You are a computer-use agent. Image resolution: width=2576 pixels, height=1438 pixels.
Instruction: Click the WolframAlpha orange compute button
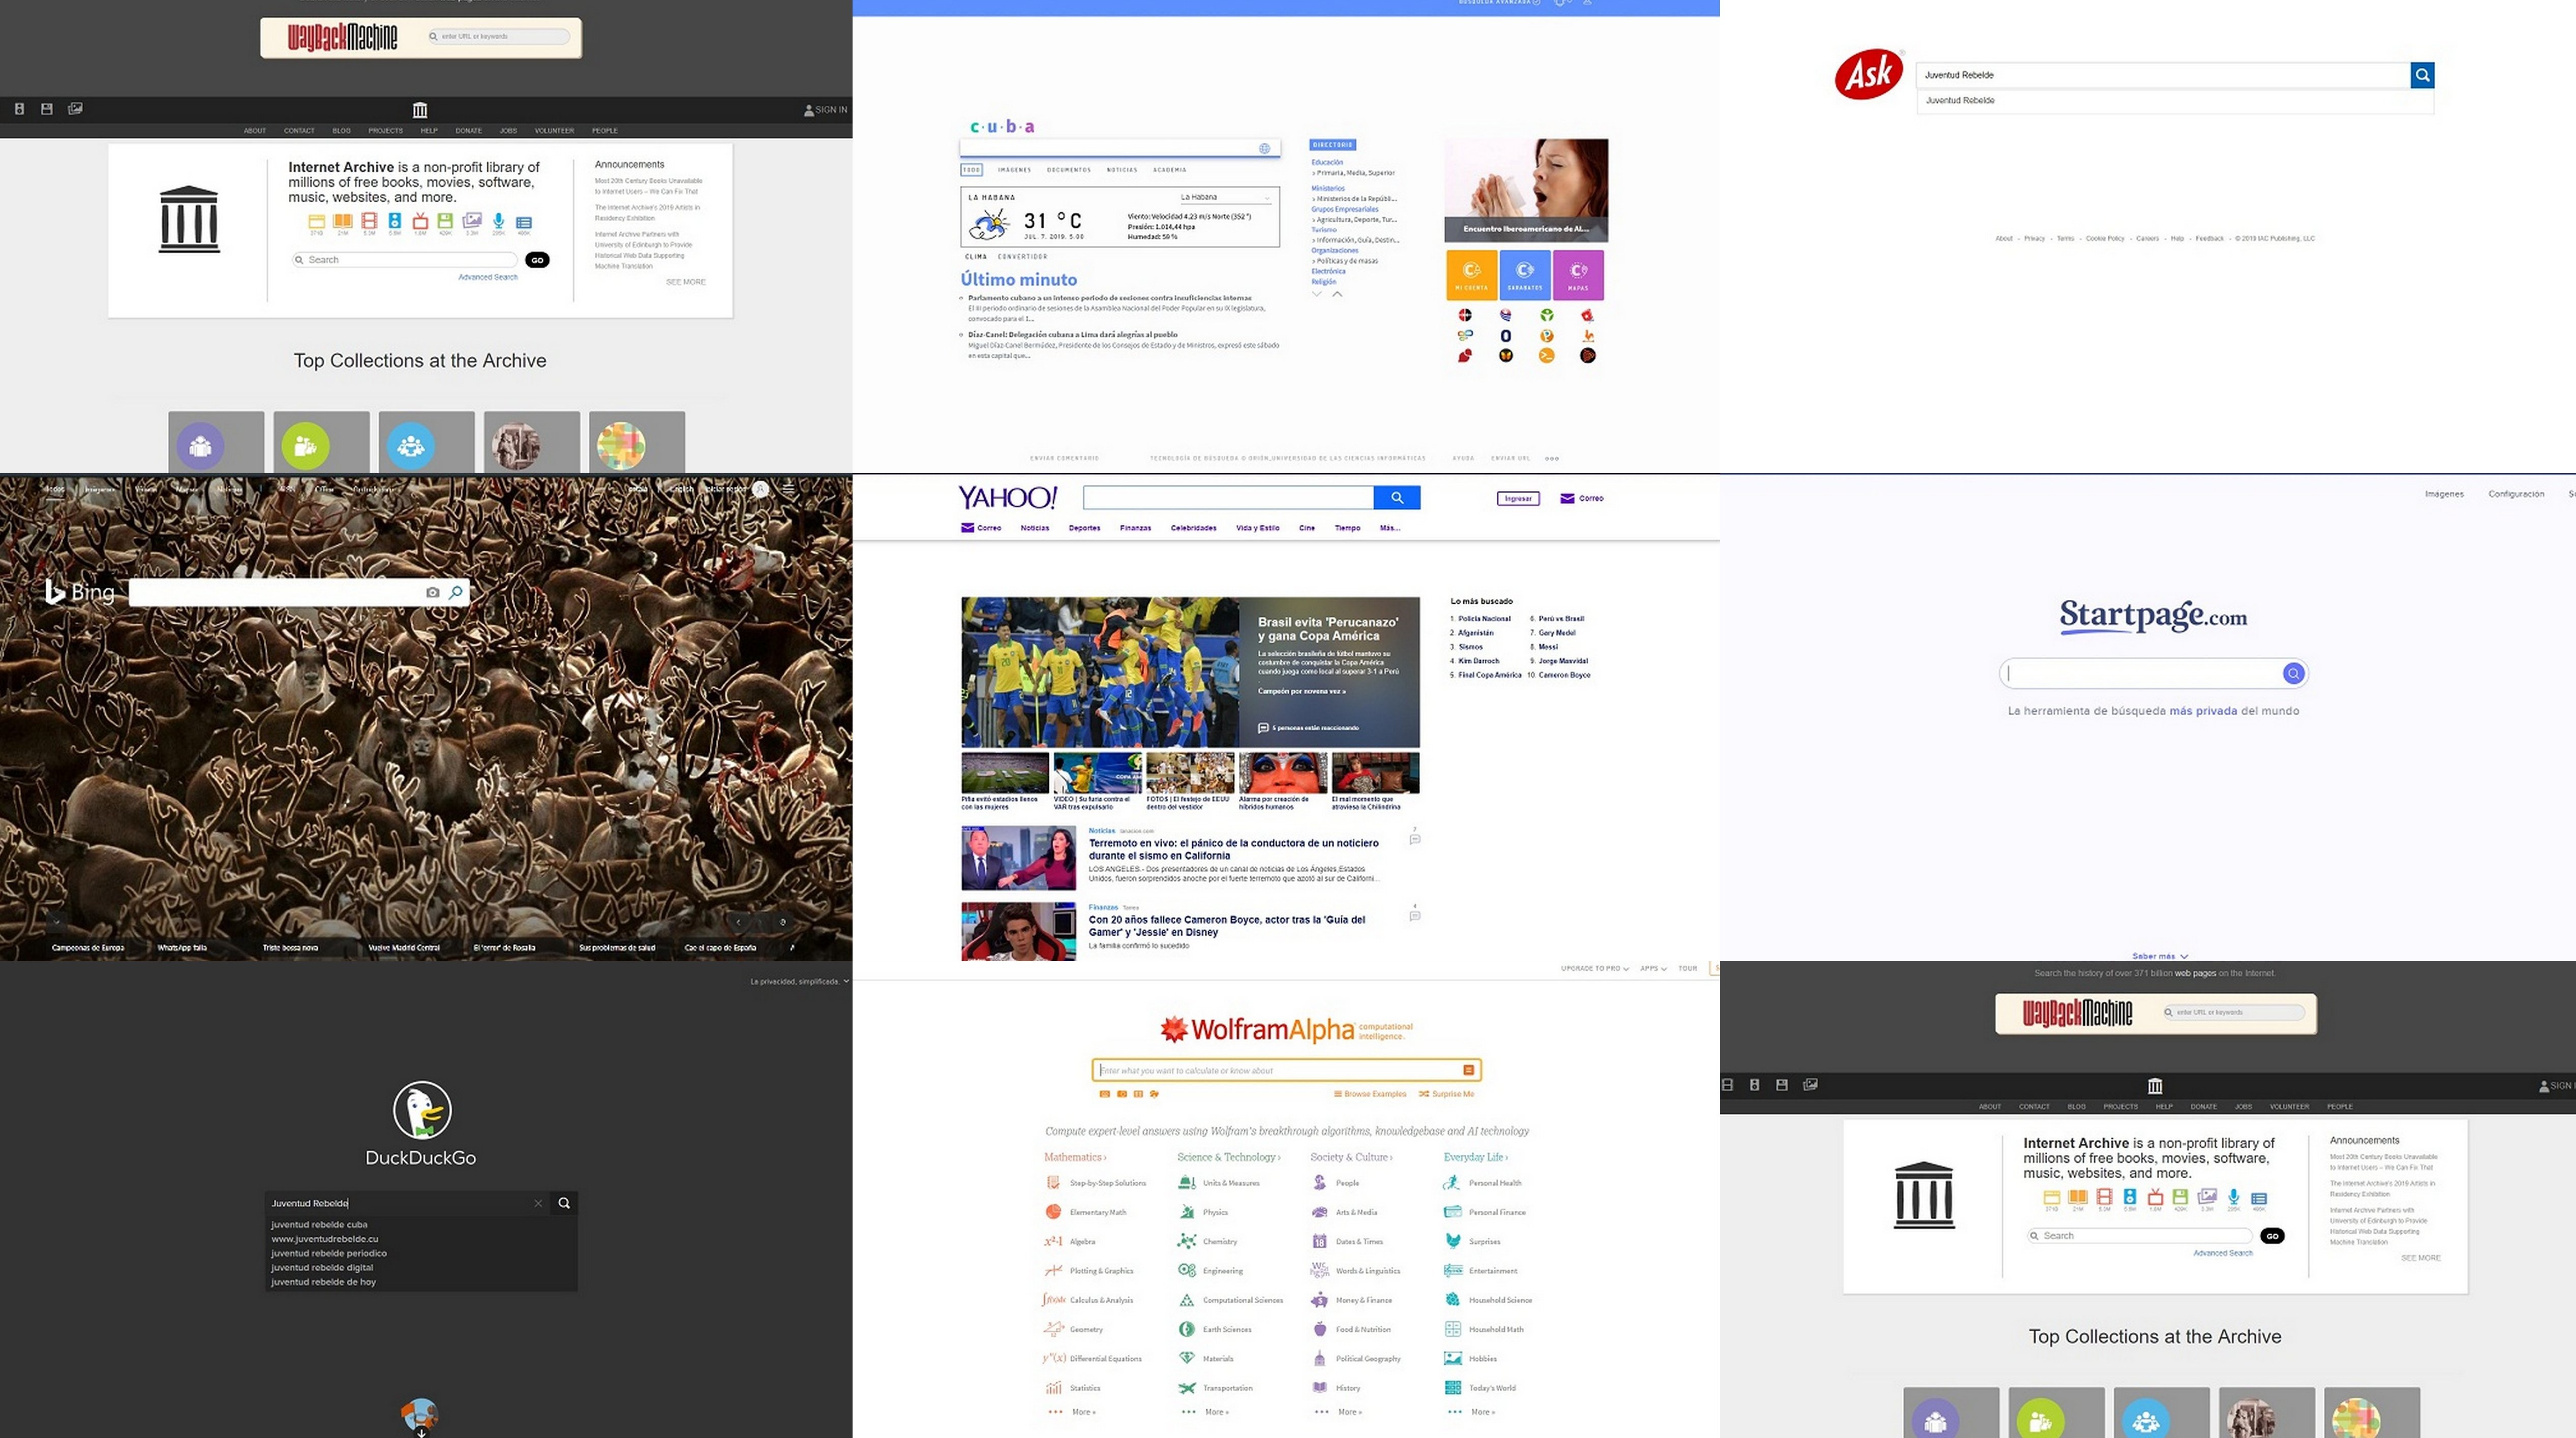(1468, 1070)
